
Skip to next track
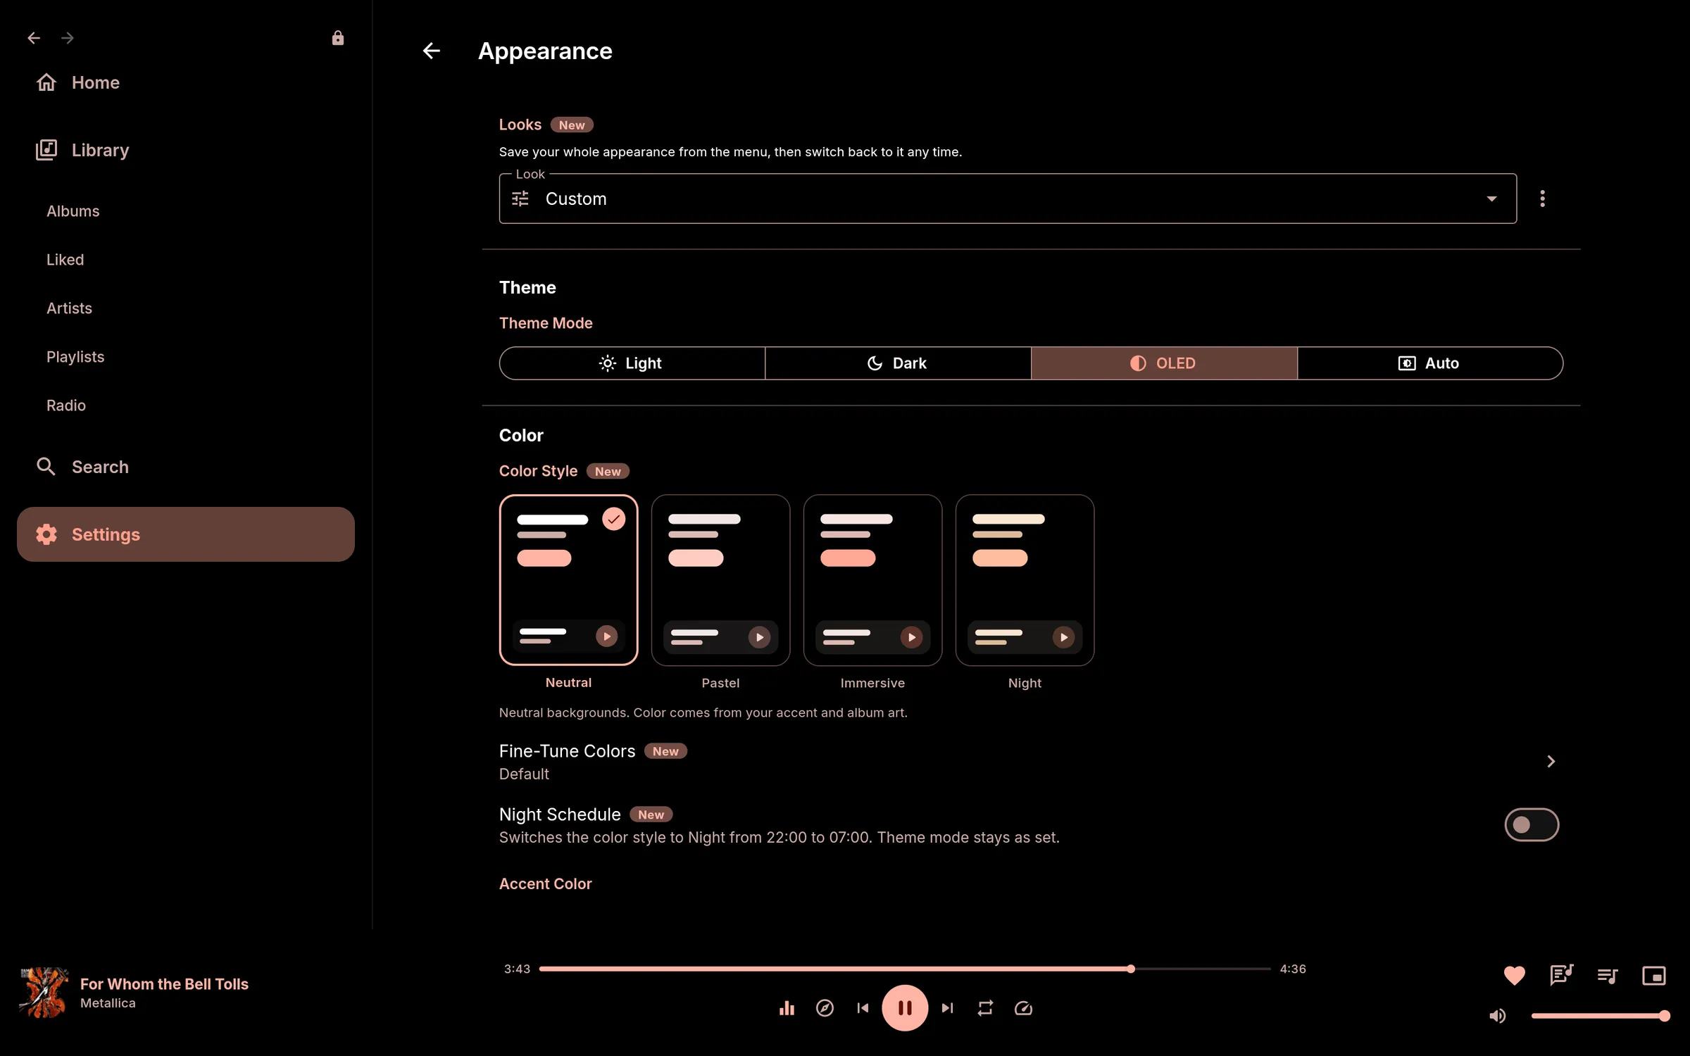[947, 1008]
